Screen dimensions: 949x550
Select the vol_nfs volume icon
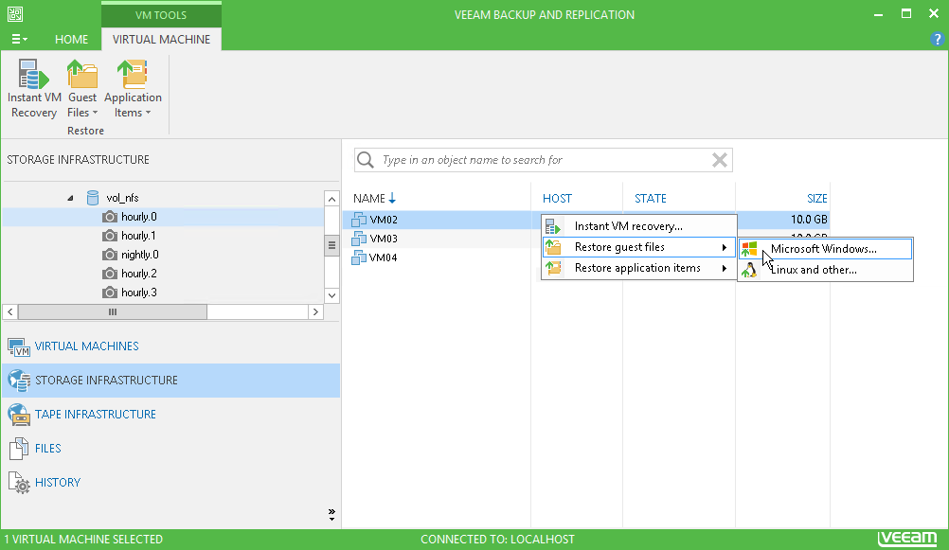(x=93, y=198)
